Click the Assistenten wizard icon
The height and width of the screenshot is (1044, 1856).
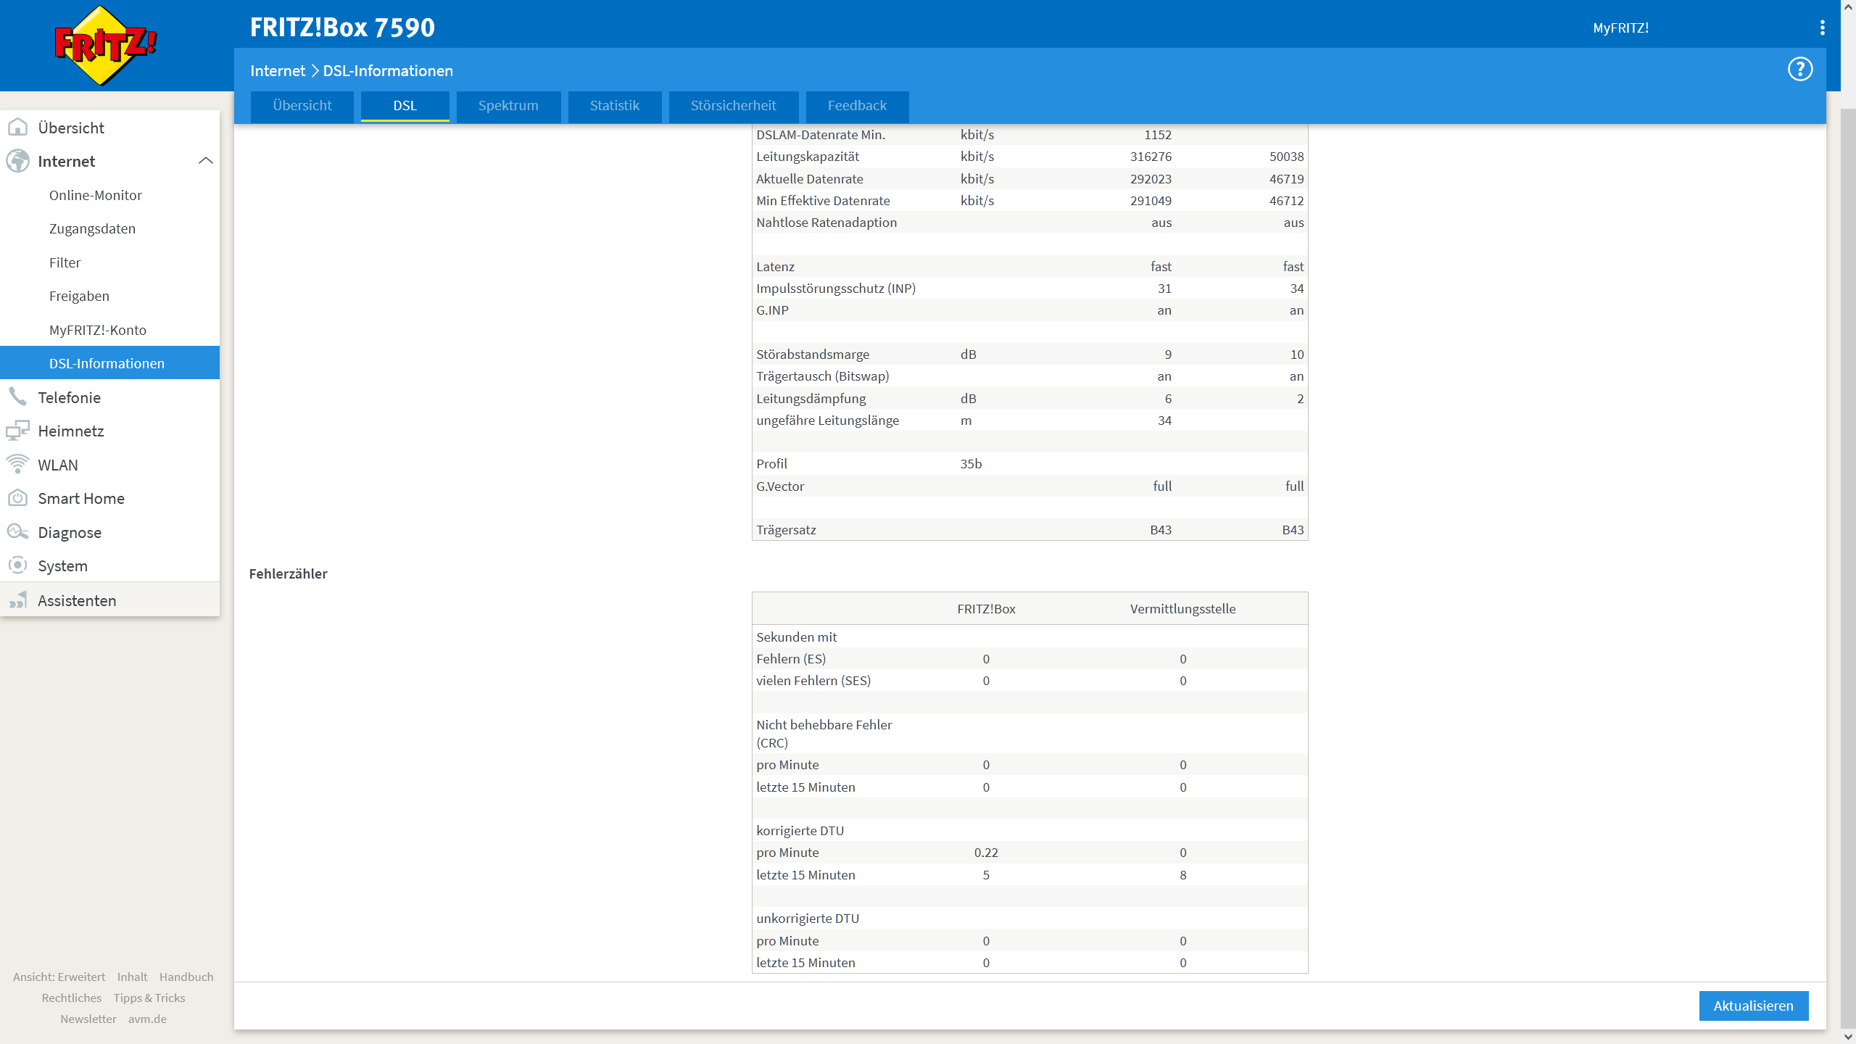tap(17, 600)
